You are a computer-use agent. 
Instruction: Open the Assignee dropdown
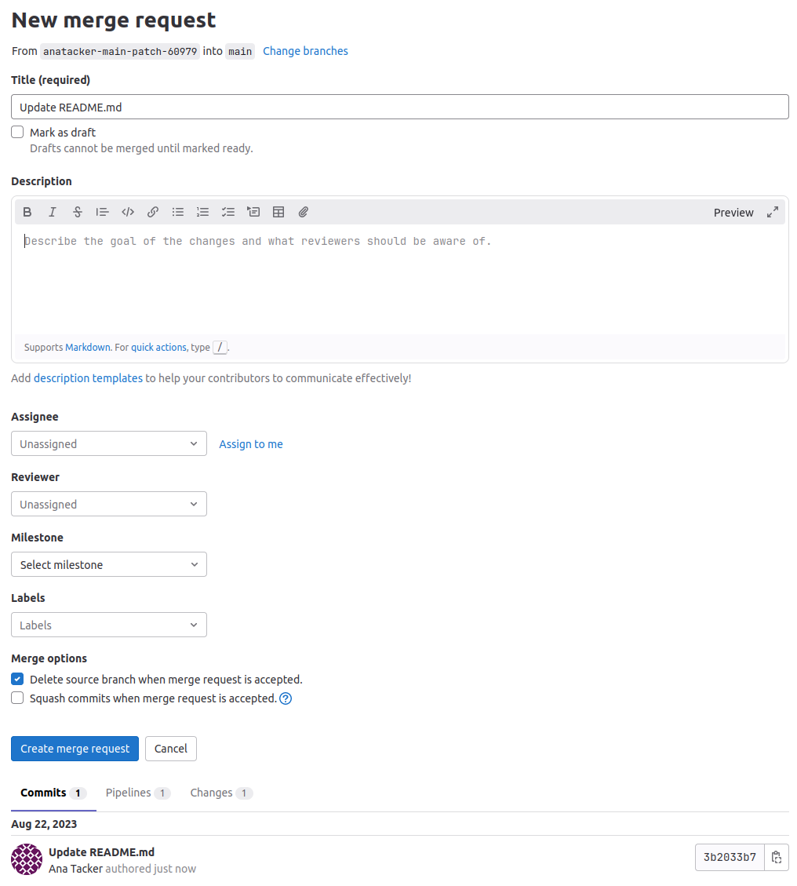point(108,443)
